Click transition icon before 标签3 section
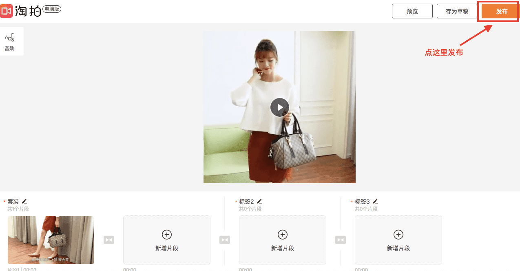This screenshot has height=271, width=520. pyautogui.click(x=341, y=240)
